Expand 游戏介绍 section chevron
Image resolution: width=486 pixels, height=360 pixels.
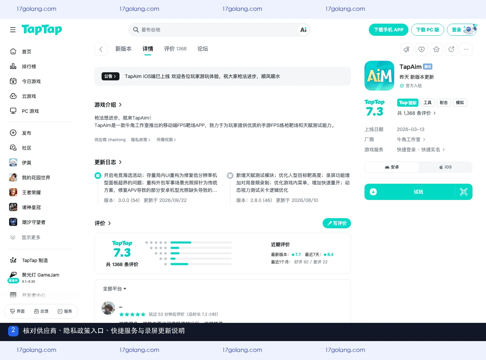tap(120, 105)
